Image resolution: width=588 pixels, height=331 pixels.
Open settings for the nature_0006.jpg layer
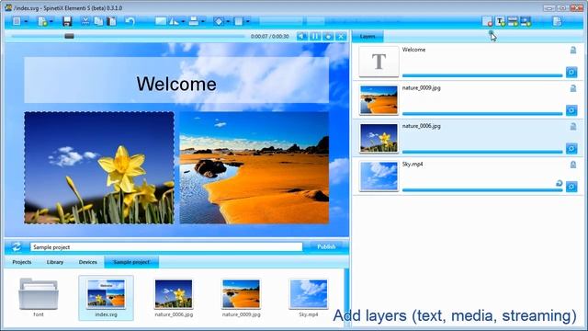click(571, 149)
